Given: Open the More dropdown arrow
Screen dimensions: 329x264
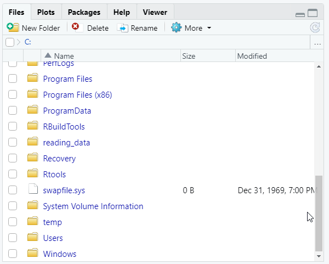Looking at the screenshot, I should 209,28.
